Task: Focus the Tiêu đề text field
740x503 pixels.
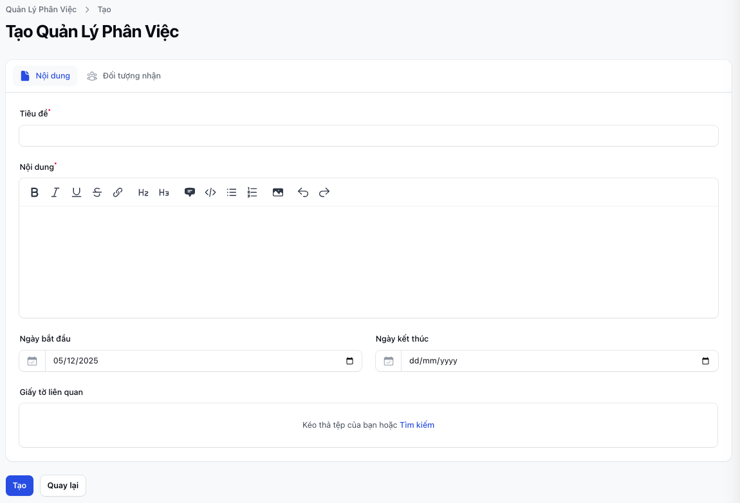Action: 368,136
